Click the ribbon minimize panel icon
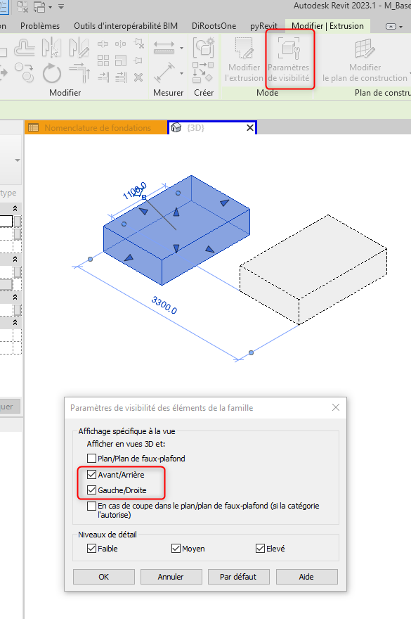The width and height of the screenshot is (411, 619). 391,27
